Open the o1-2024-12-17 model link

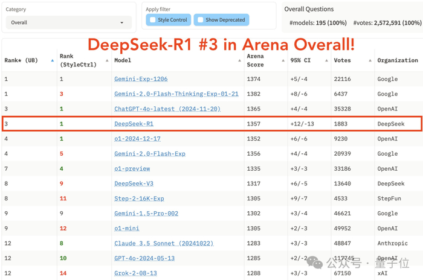tap(137, 139)
